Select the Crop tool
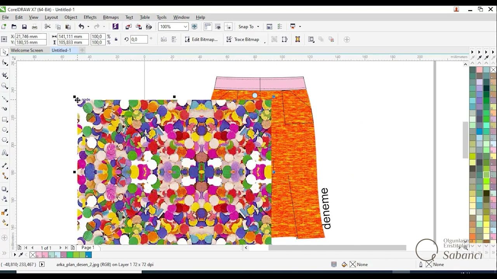Image resolution: width=497 pixels, height=279 pixels. (5, 75)
